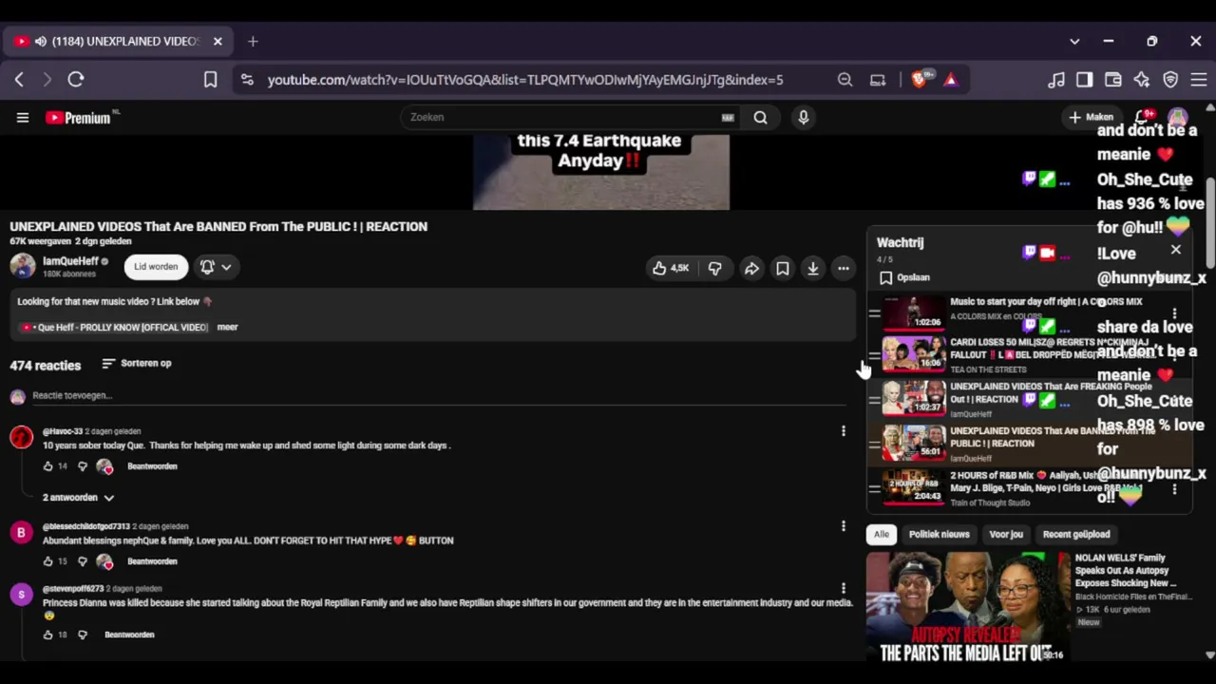
Task: Download the video
Action: coord(813,269)
